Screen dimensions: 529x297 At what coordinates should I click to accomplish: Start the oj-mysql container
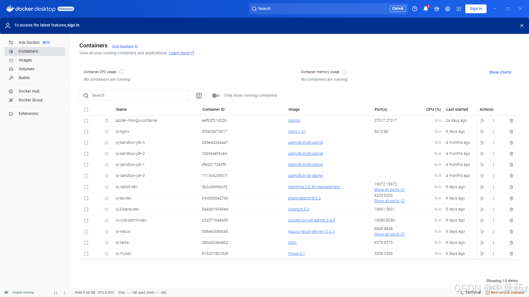[482, 254]
